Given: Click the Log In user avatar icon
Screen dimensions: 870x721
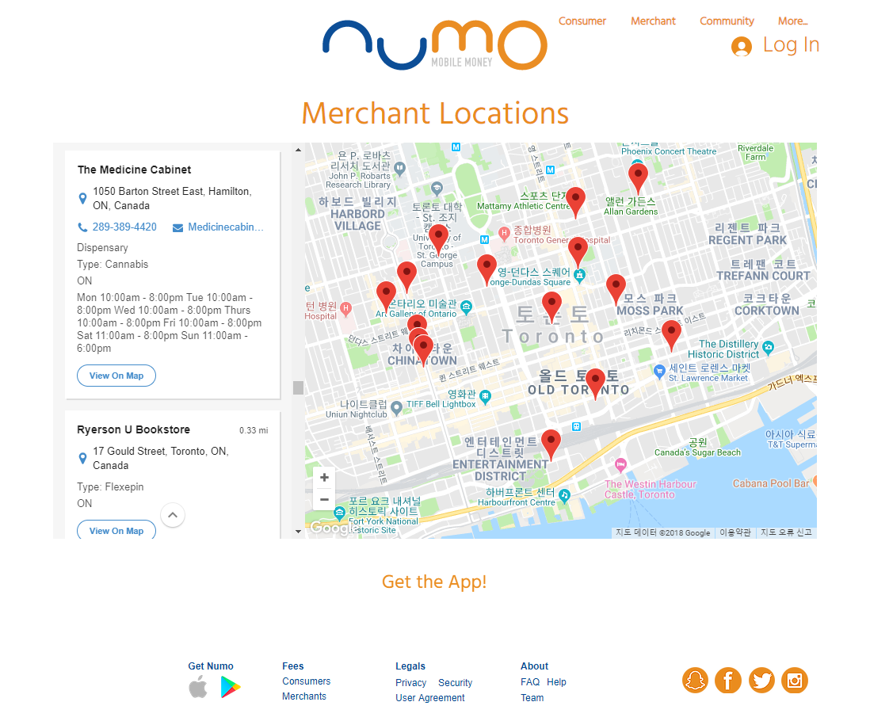Looking at the screenshot, I should coord(742,46).
